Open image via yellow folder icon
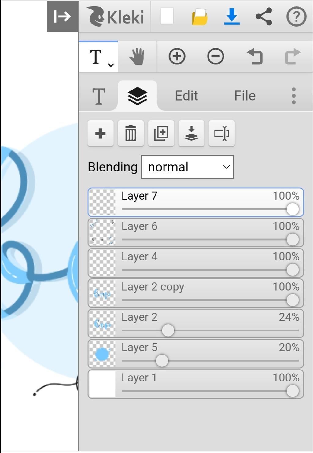Image resolution: width=313 pixels, height=453 pixels. pyautogui.click(x=200, y=17)
